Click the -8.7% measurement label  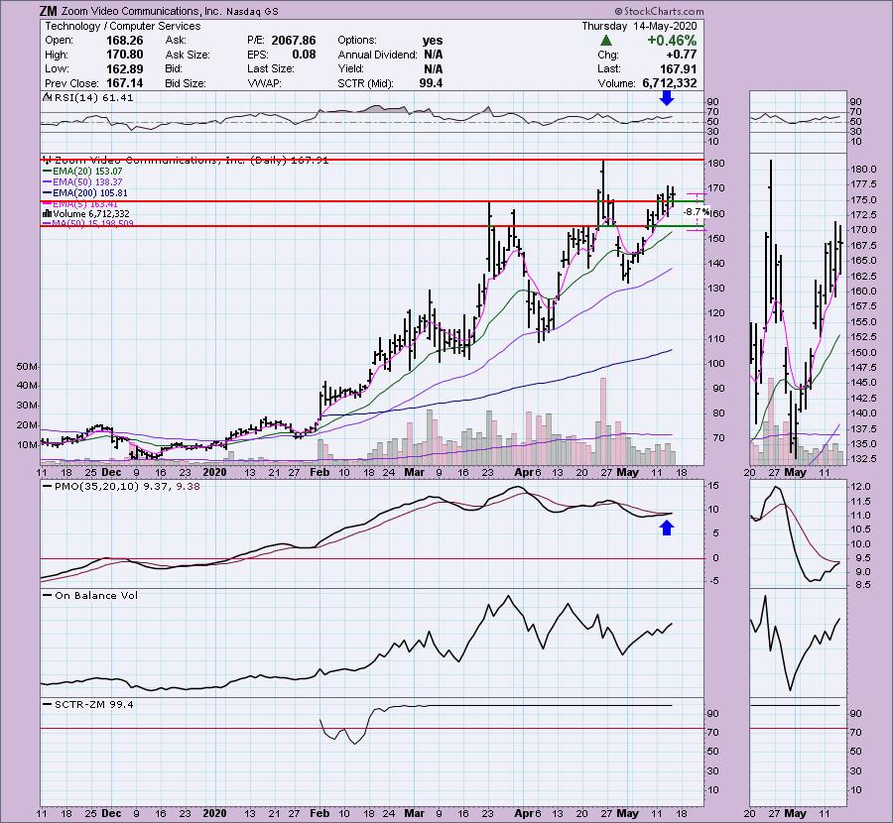tap(697, 212)
